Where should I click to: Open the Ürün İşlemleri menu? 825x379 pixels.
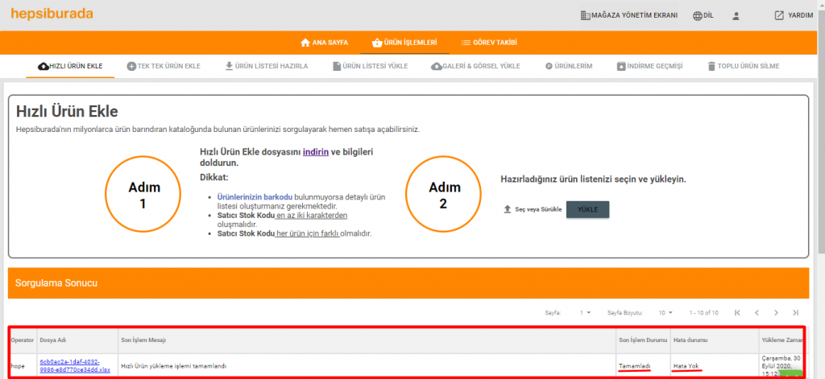[x=404, y=42]
